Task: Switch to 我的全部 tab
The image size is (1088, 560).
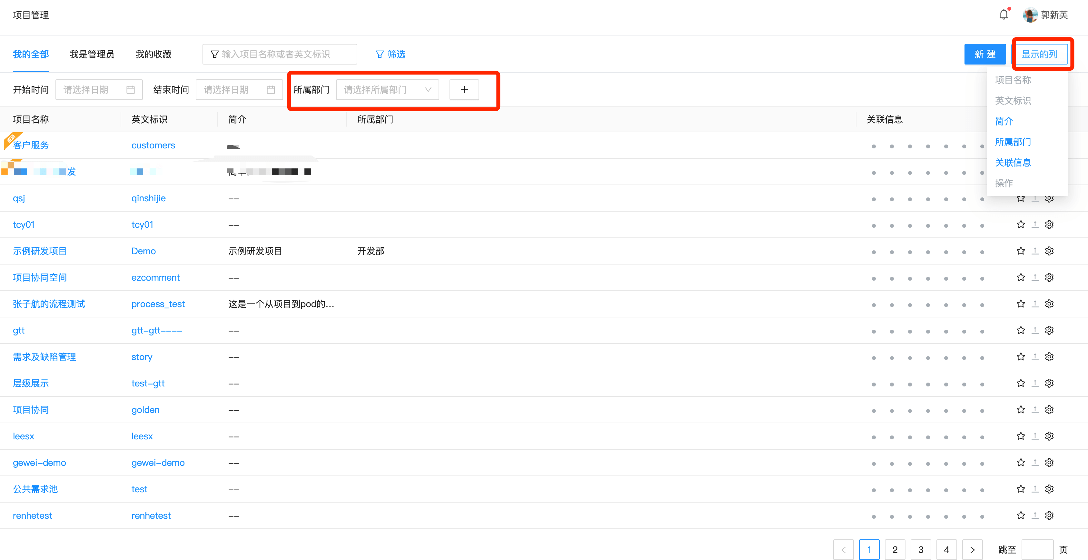Action: click(31, 54)
